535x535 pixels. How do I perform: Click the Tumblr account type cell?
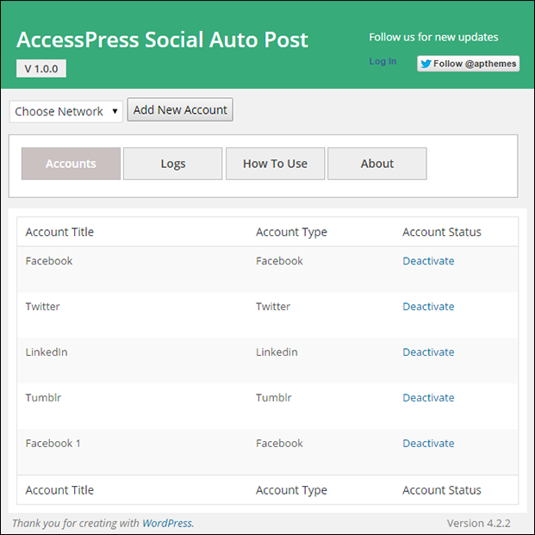pyautogui.click(x=274, y=398)
